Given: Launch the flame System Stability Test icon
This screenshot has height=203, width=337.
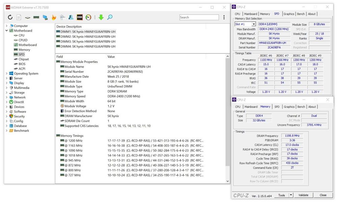Looking at the screenshot, I should point(54,18).
